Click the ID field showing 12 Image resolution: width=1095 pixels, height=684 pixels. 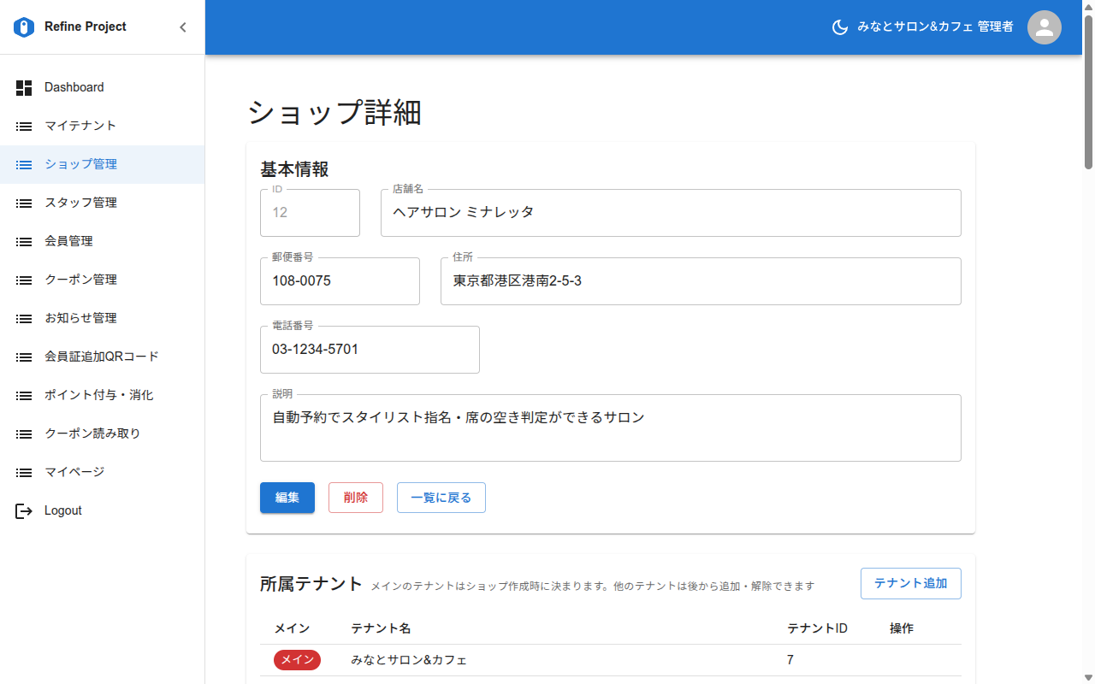click(310, 212)
